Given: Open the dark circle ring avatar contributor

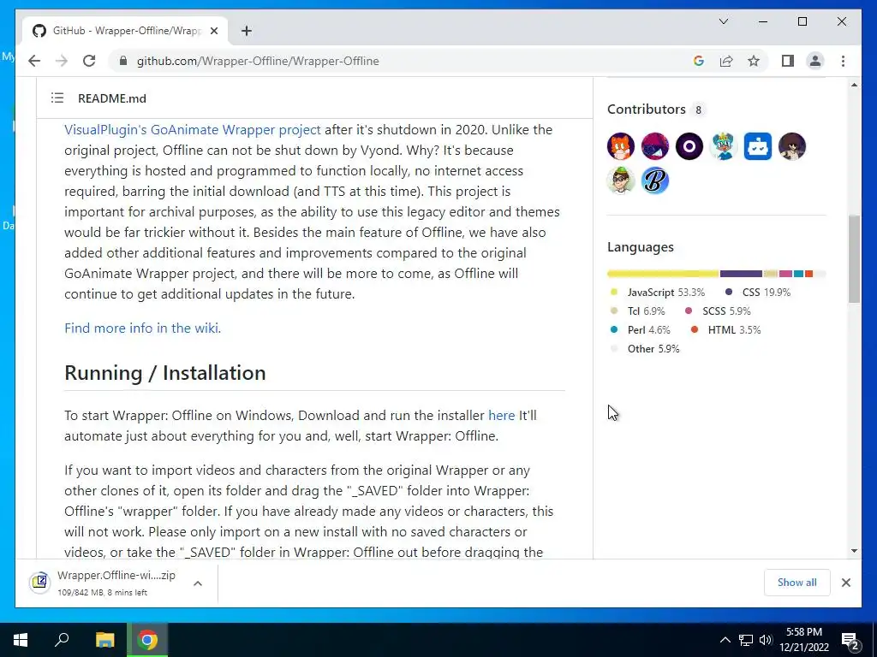Looking at the screenshot, I should [x=689, y=146].
